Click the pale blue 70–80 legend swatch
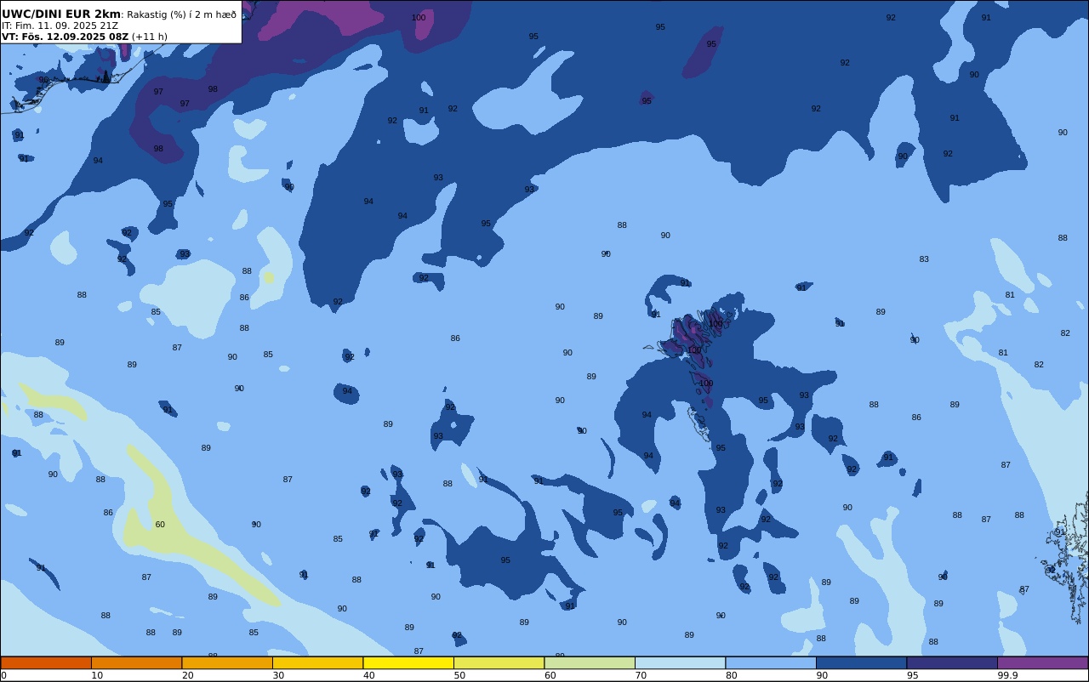Viewport: 1089px width, 682px height. click(x=680, y=662)
